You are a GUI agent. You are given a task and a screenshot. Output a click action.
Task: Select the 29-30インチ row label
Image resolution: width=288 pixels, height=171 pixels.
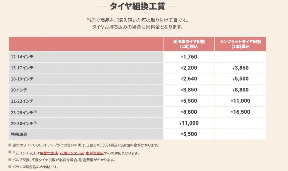pos(23,123)
